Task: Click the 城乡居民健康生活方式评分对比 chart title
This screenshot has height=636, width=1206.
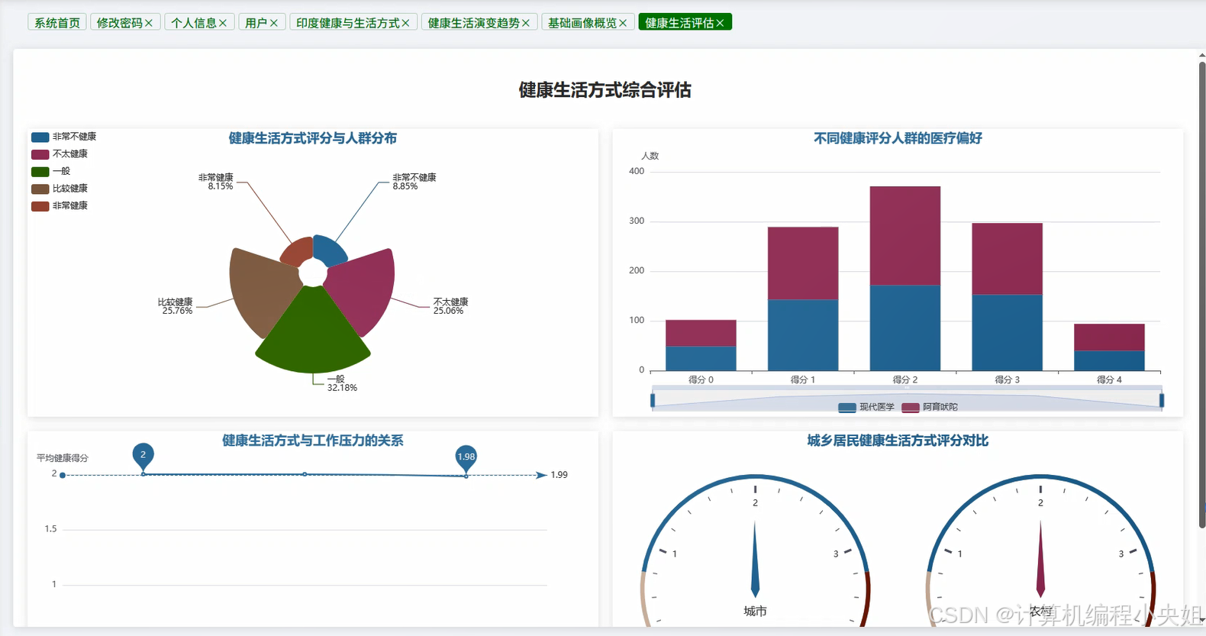Action: [x=898, y=441]
